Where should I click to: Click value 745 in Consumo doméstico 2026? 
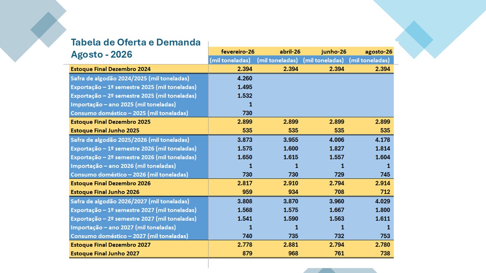(x=385, y=175)
